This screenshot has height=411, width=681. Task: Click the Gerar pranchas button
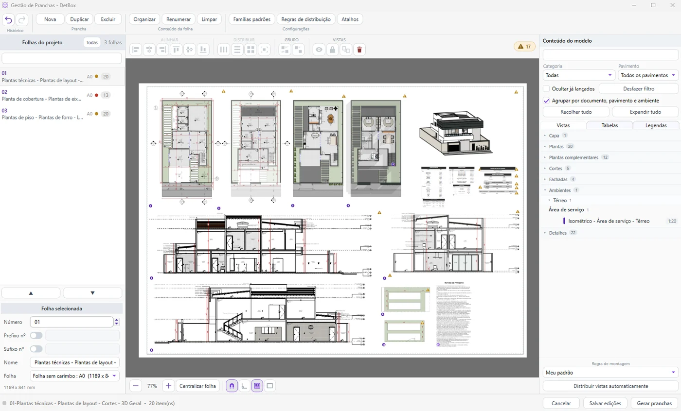[654, 403]
